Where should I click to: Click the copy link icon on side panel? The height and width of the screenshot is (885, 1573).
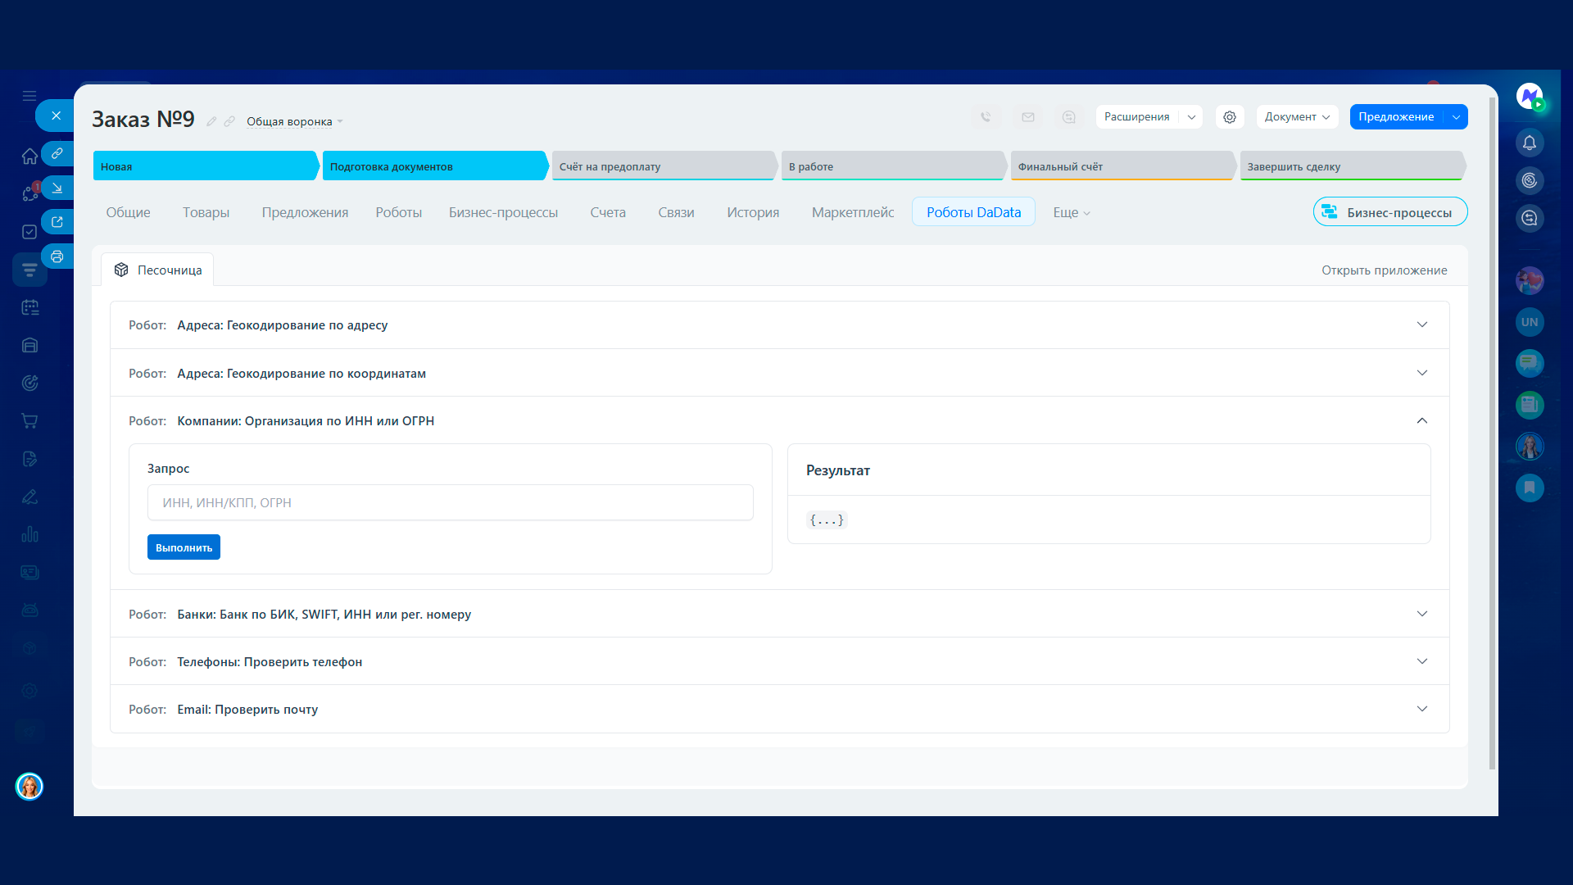(57, 153)
